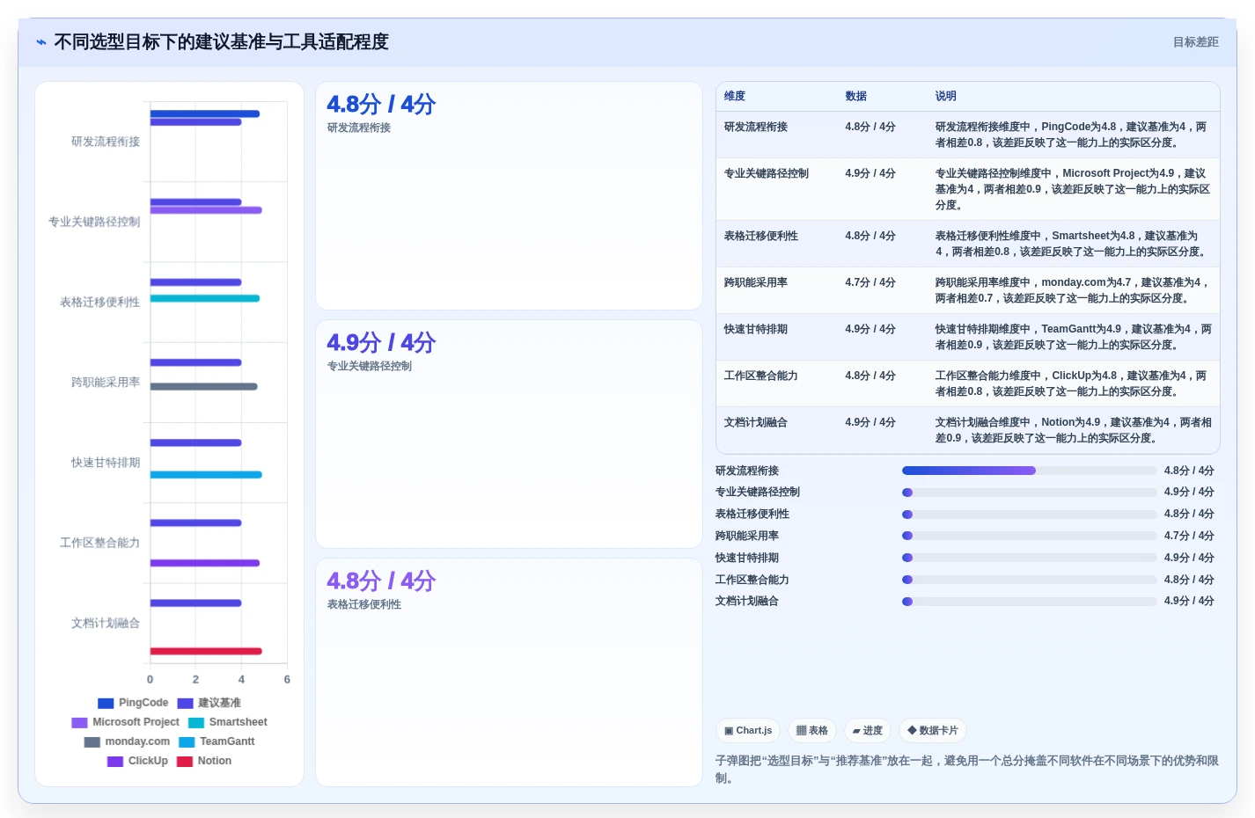
Task: Select the 进度 chip
Action: point(868,731)
